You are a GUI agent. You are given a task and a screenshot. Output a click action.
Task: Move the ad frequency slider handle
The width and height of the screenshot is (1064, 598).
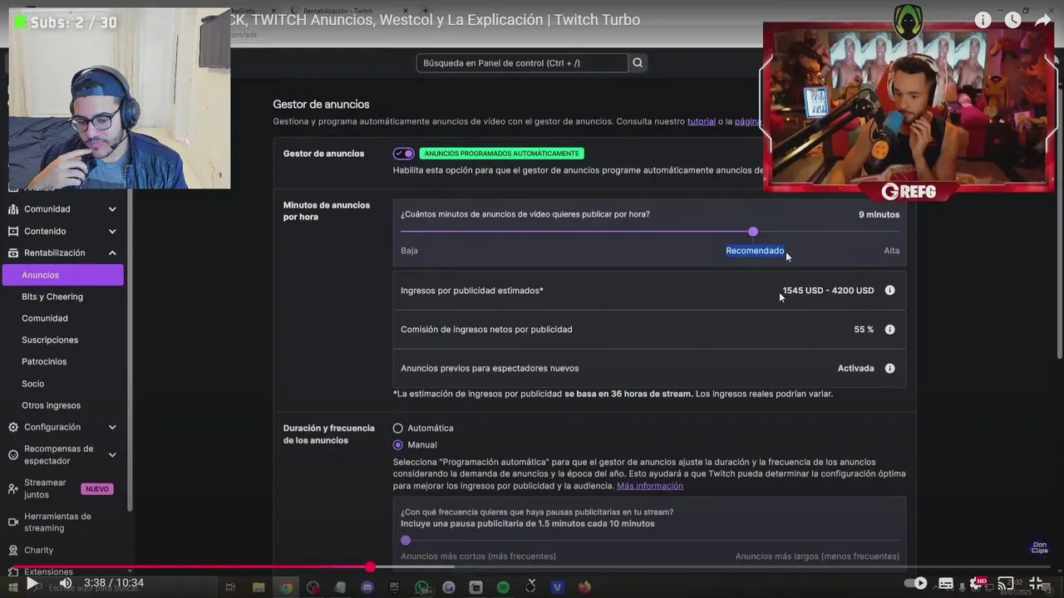tap(406, 541)
